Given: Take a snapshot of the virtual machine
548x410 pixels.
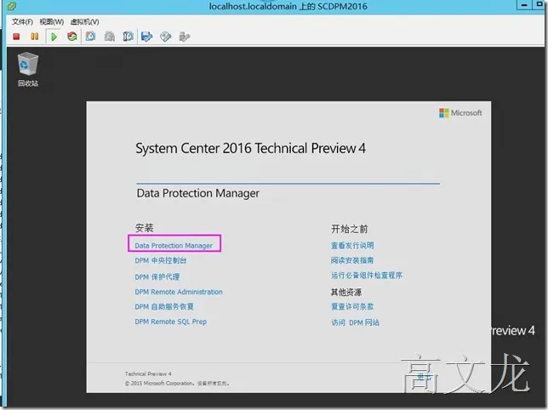Looking at the screenshot, I should click(x=91, y=37).
